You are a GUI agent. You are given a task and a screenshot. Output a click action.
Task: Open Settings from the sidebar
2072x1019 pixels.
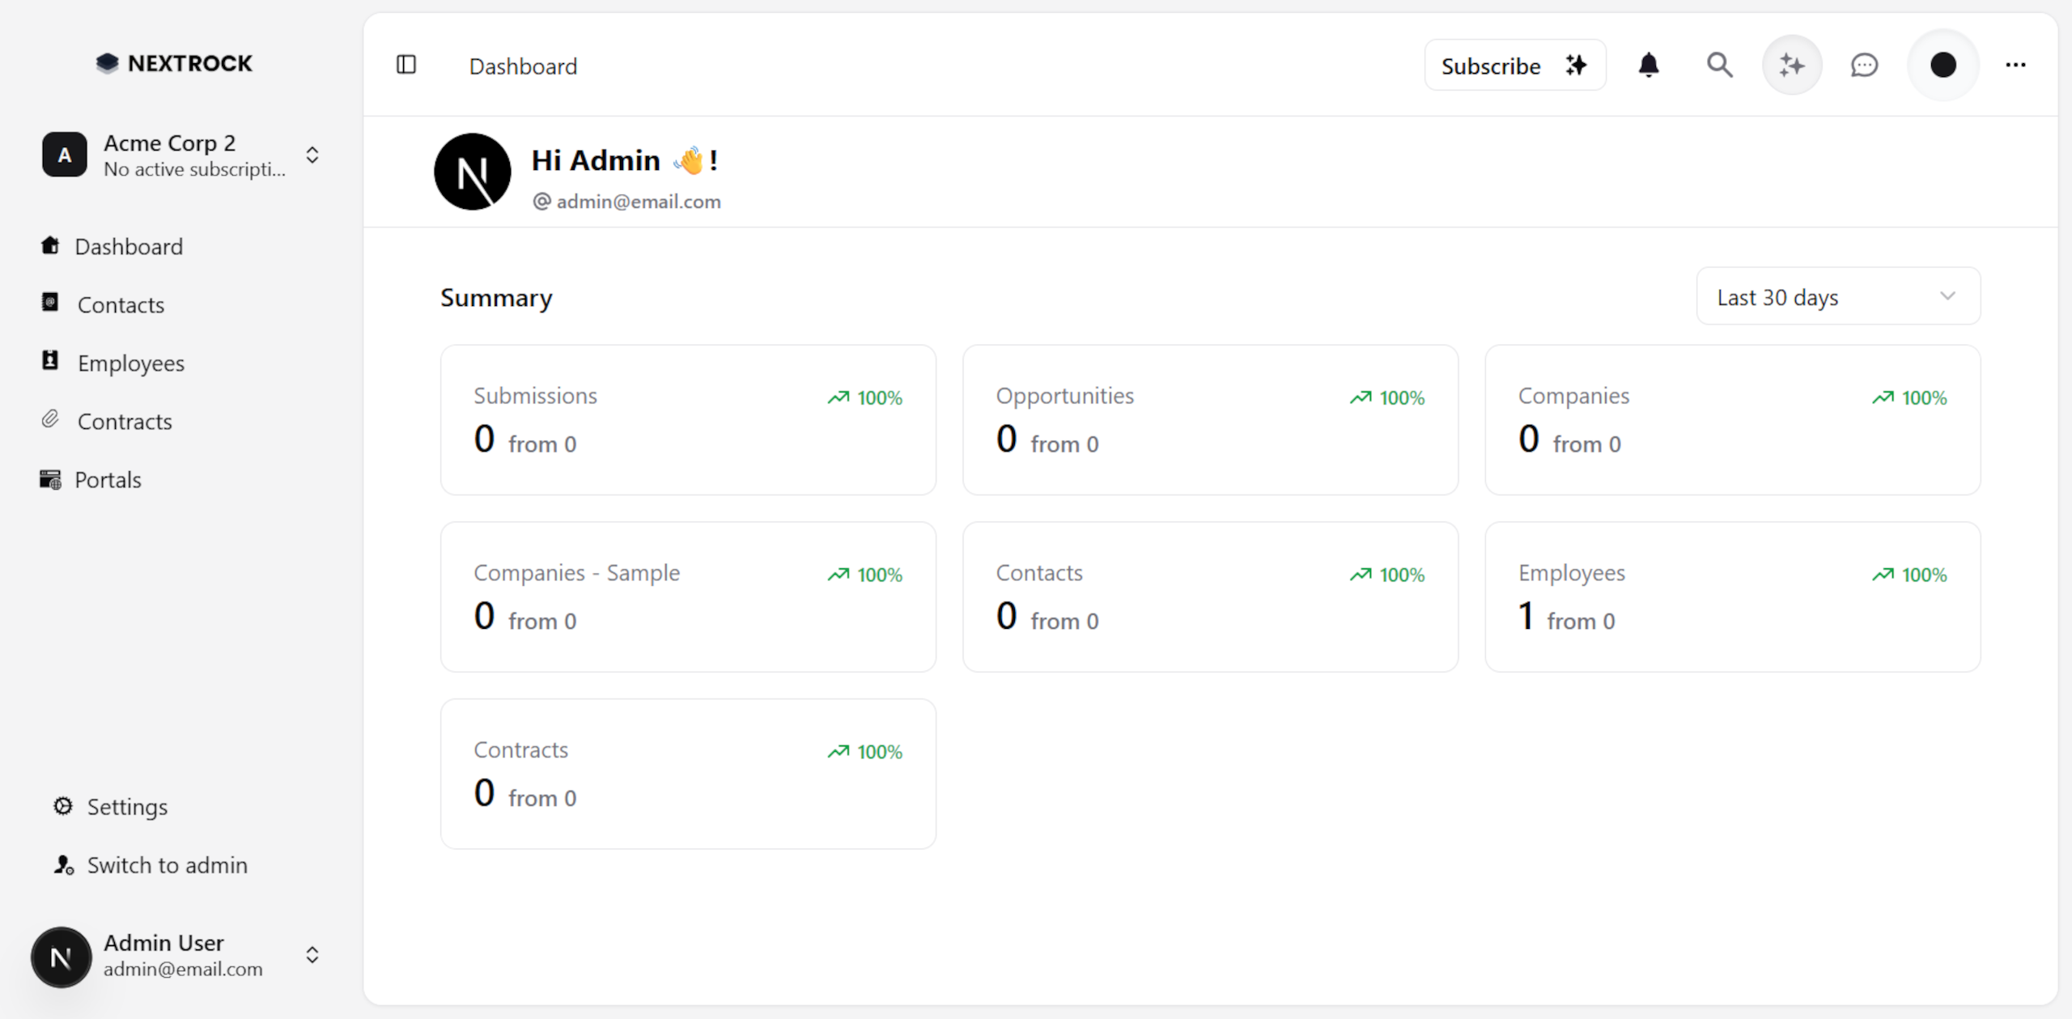127,806
